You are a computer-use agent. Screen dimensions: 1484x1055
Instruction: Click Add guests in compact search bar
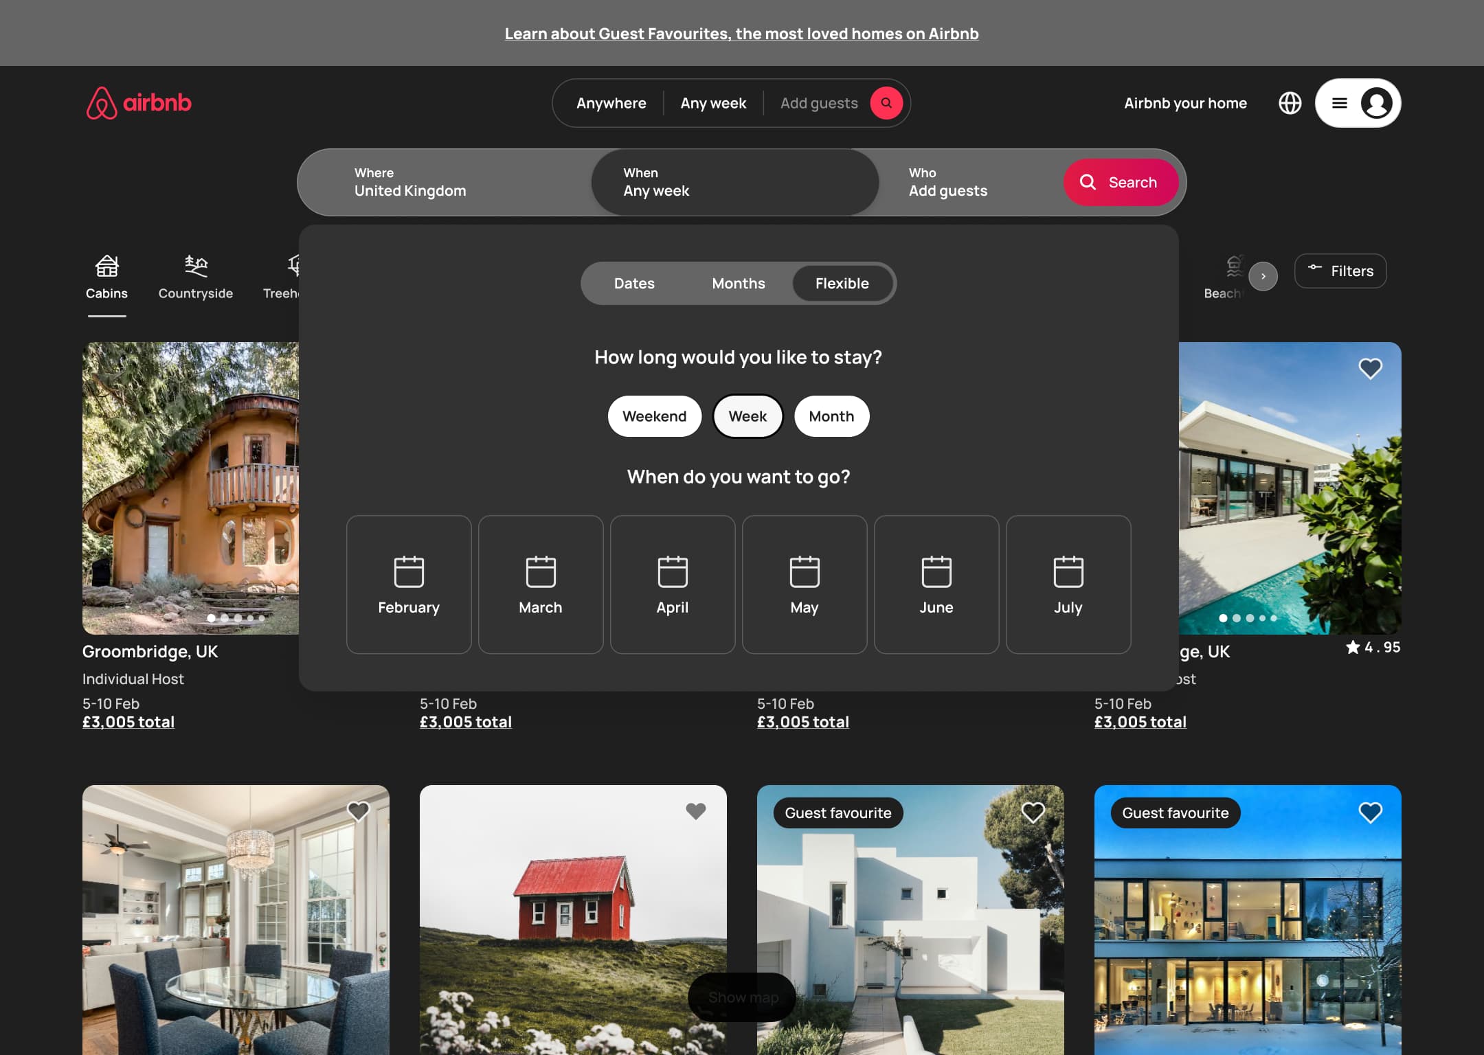pyautogui.click(x=819, y=103)
